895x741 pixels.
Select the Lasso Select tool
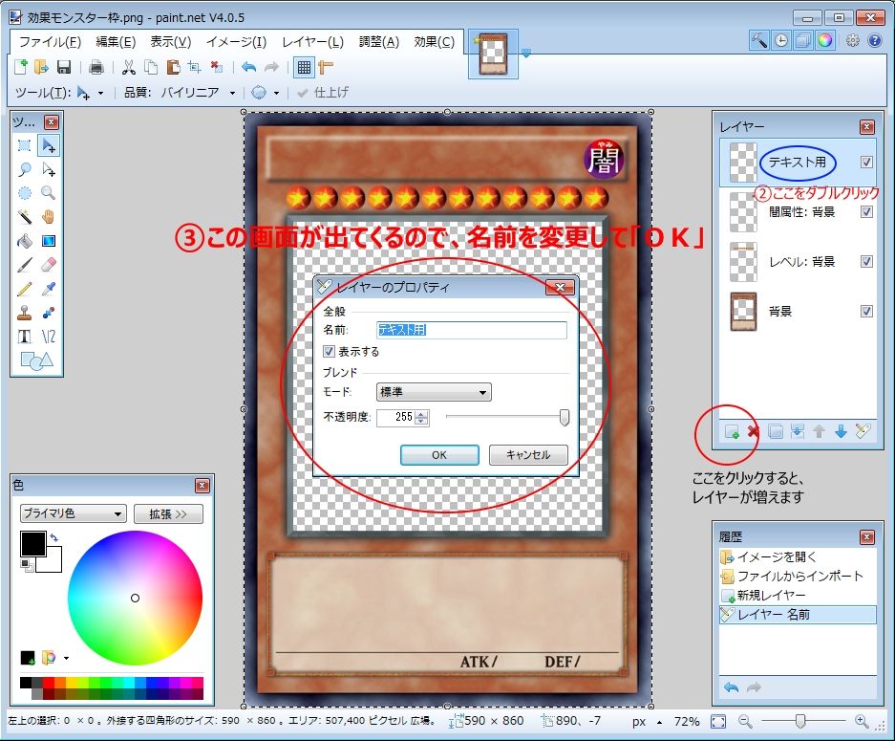(x=24, y=169)
